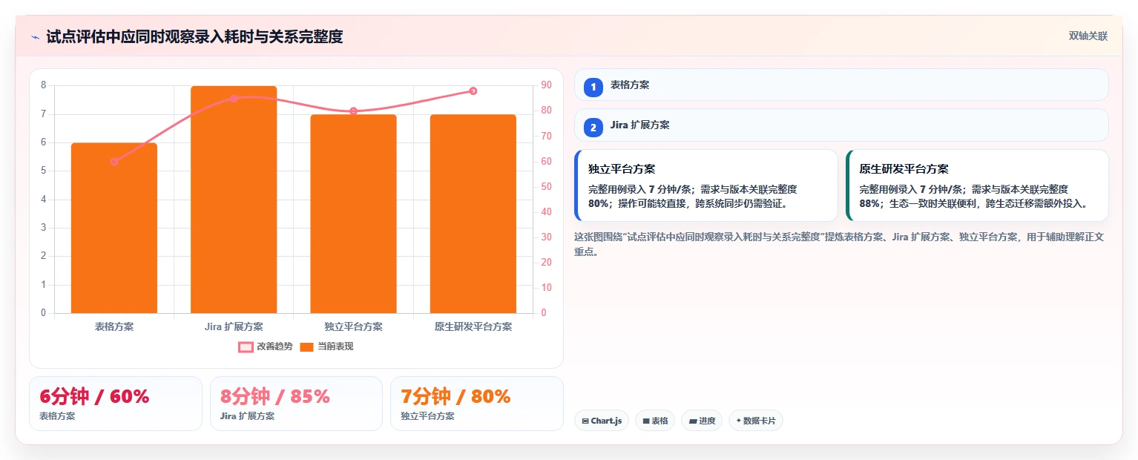The image size is (1138, 460).
Task: Click the bar icon inside the 进度 chip
Action: coord(693,421)
